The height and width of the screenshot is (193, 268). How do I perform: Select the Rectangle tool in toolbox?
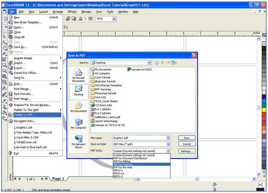click(x=4, y=65)
